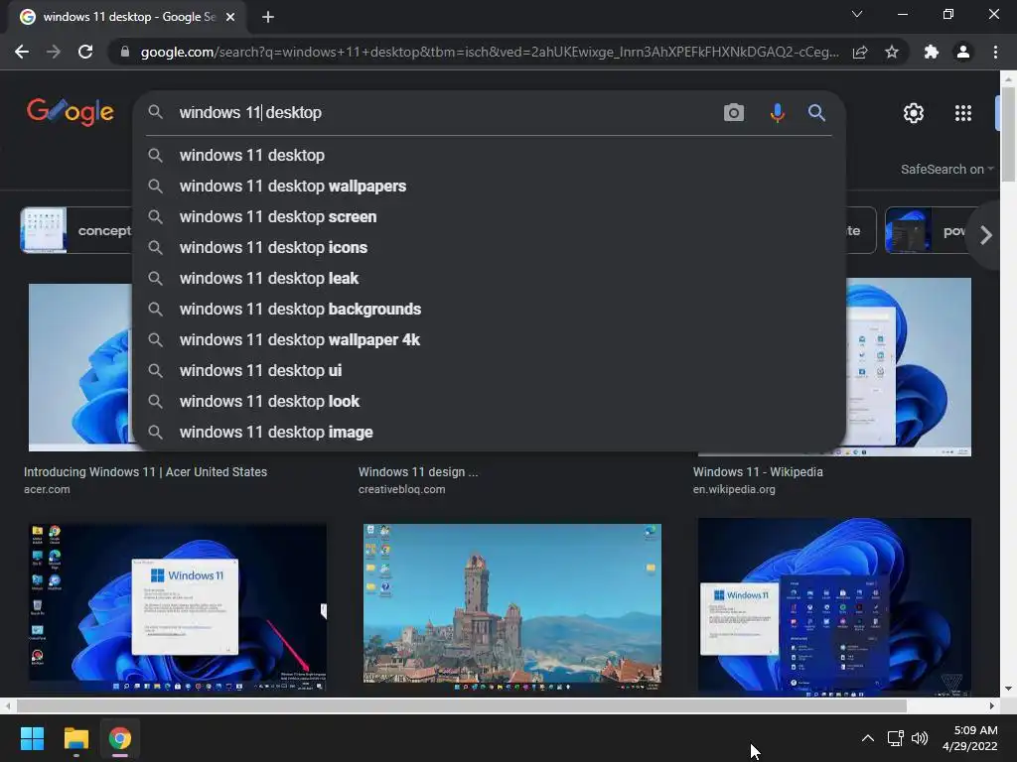Pick windows 11 desktop image suggestion
The width and height of the screenshot is (1017, 762).
tap(489, 433)
